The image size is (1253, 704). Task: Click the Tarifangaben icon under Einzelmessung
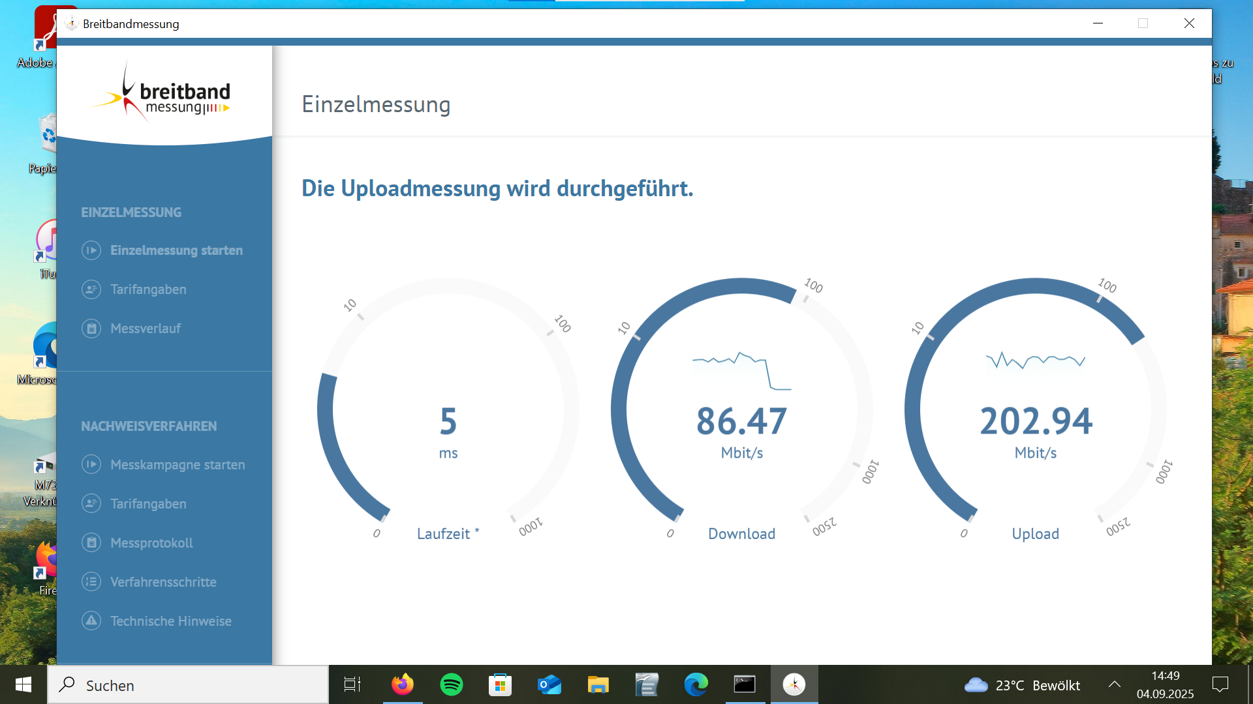pos(91,289)
